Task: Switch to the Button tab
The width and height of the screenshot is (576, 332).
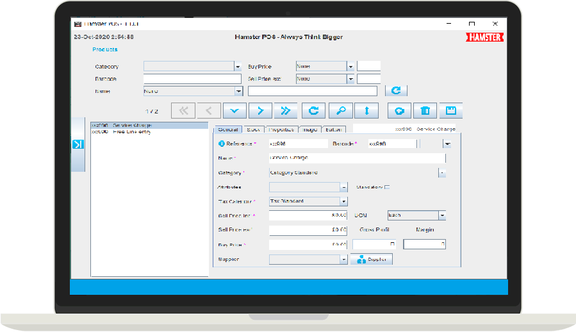Action: (x=334, y=129)
